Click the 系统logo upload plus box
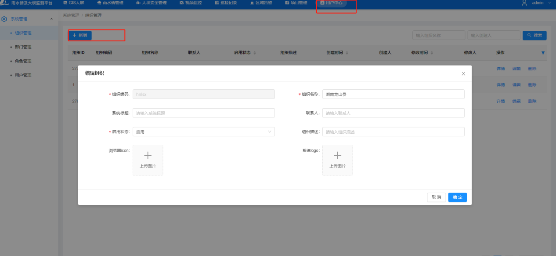556x256 pixels. click(x=337, y=160)
